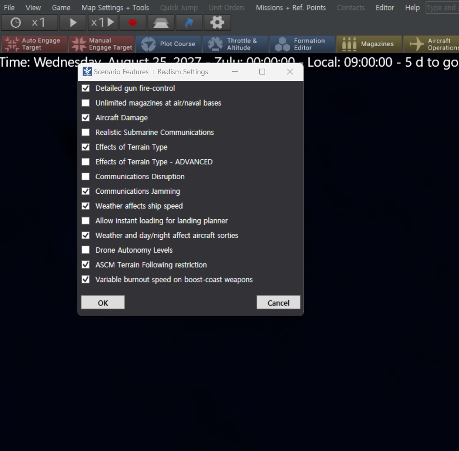Toggle the Aircraft Damage checkbox

point(85,118)
